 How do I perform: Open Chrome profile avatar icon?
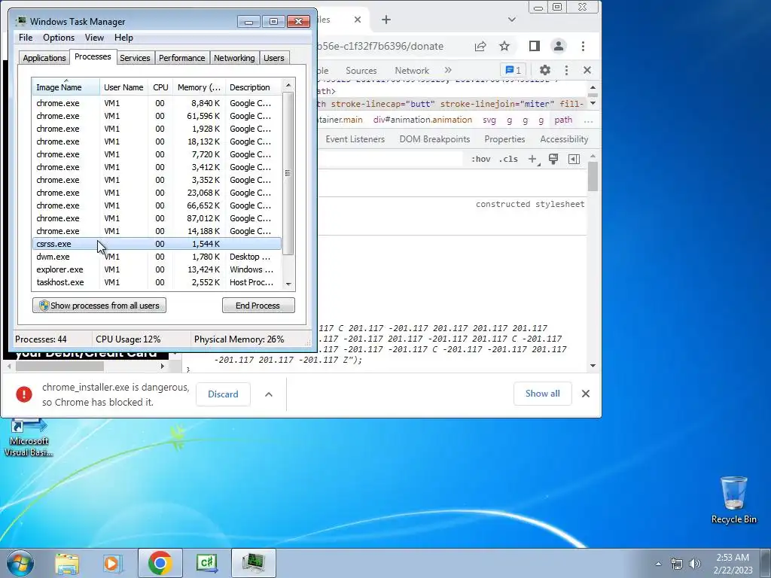click(x=559, y=46)
